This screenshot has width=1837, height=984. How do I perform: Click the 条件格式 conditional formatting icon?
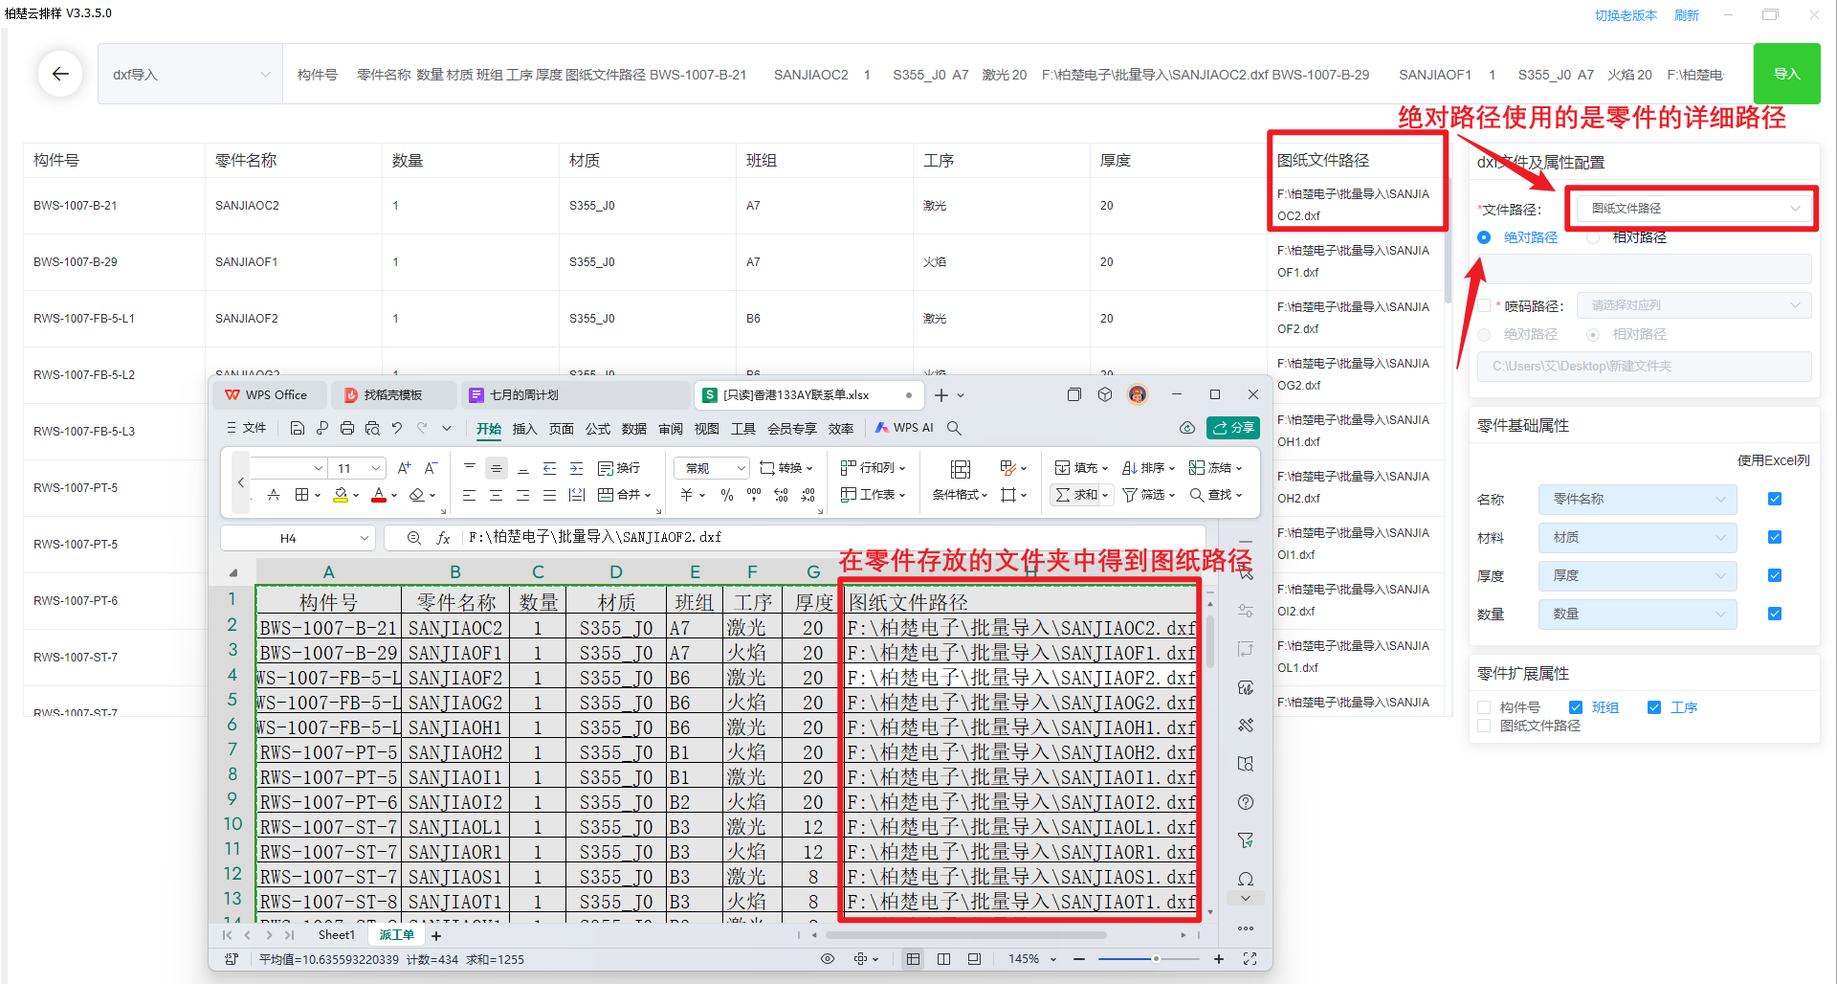(961, 468)
